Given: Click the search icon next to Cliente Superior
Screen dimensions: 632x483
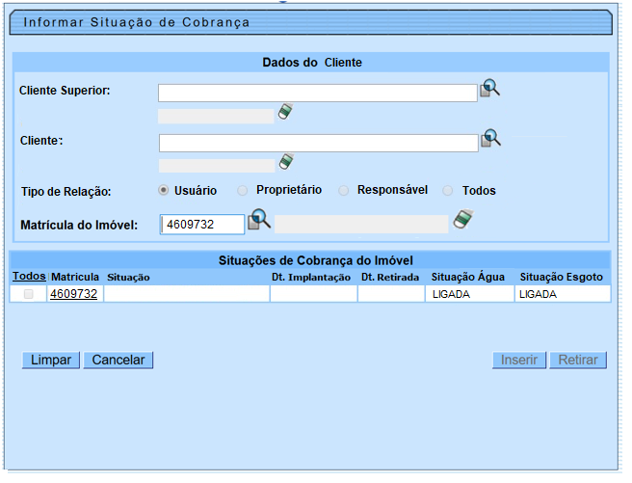Looking at the screenshot, I should click(x=490, y=89).
